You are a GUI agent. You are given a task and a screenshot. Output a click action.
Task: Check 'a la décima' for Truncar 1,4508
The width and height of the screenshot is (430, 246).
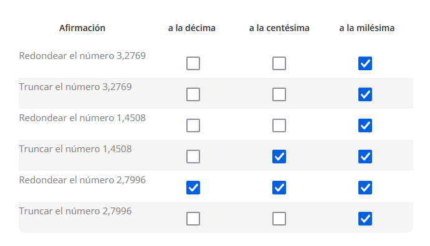tap(193, 157)
